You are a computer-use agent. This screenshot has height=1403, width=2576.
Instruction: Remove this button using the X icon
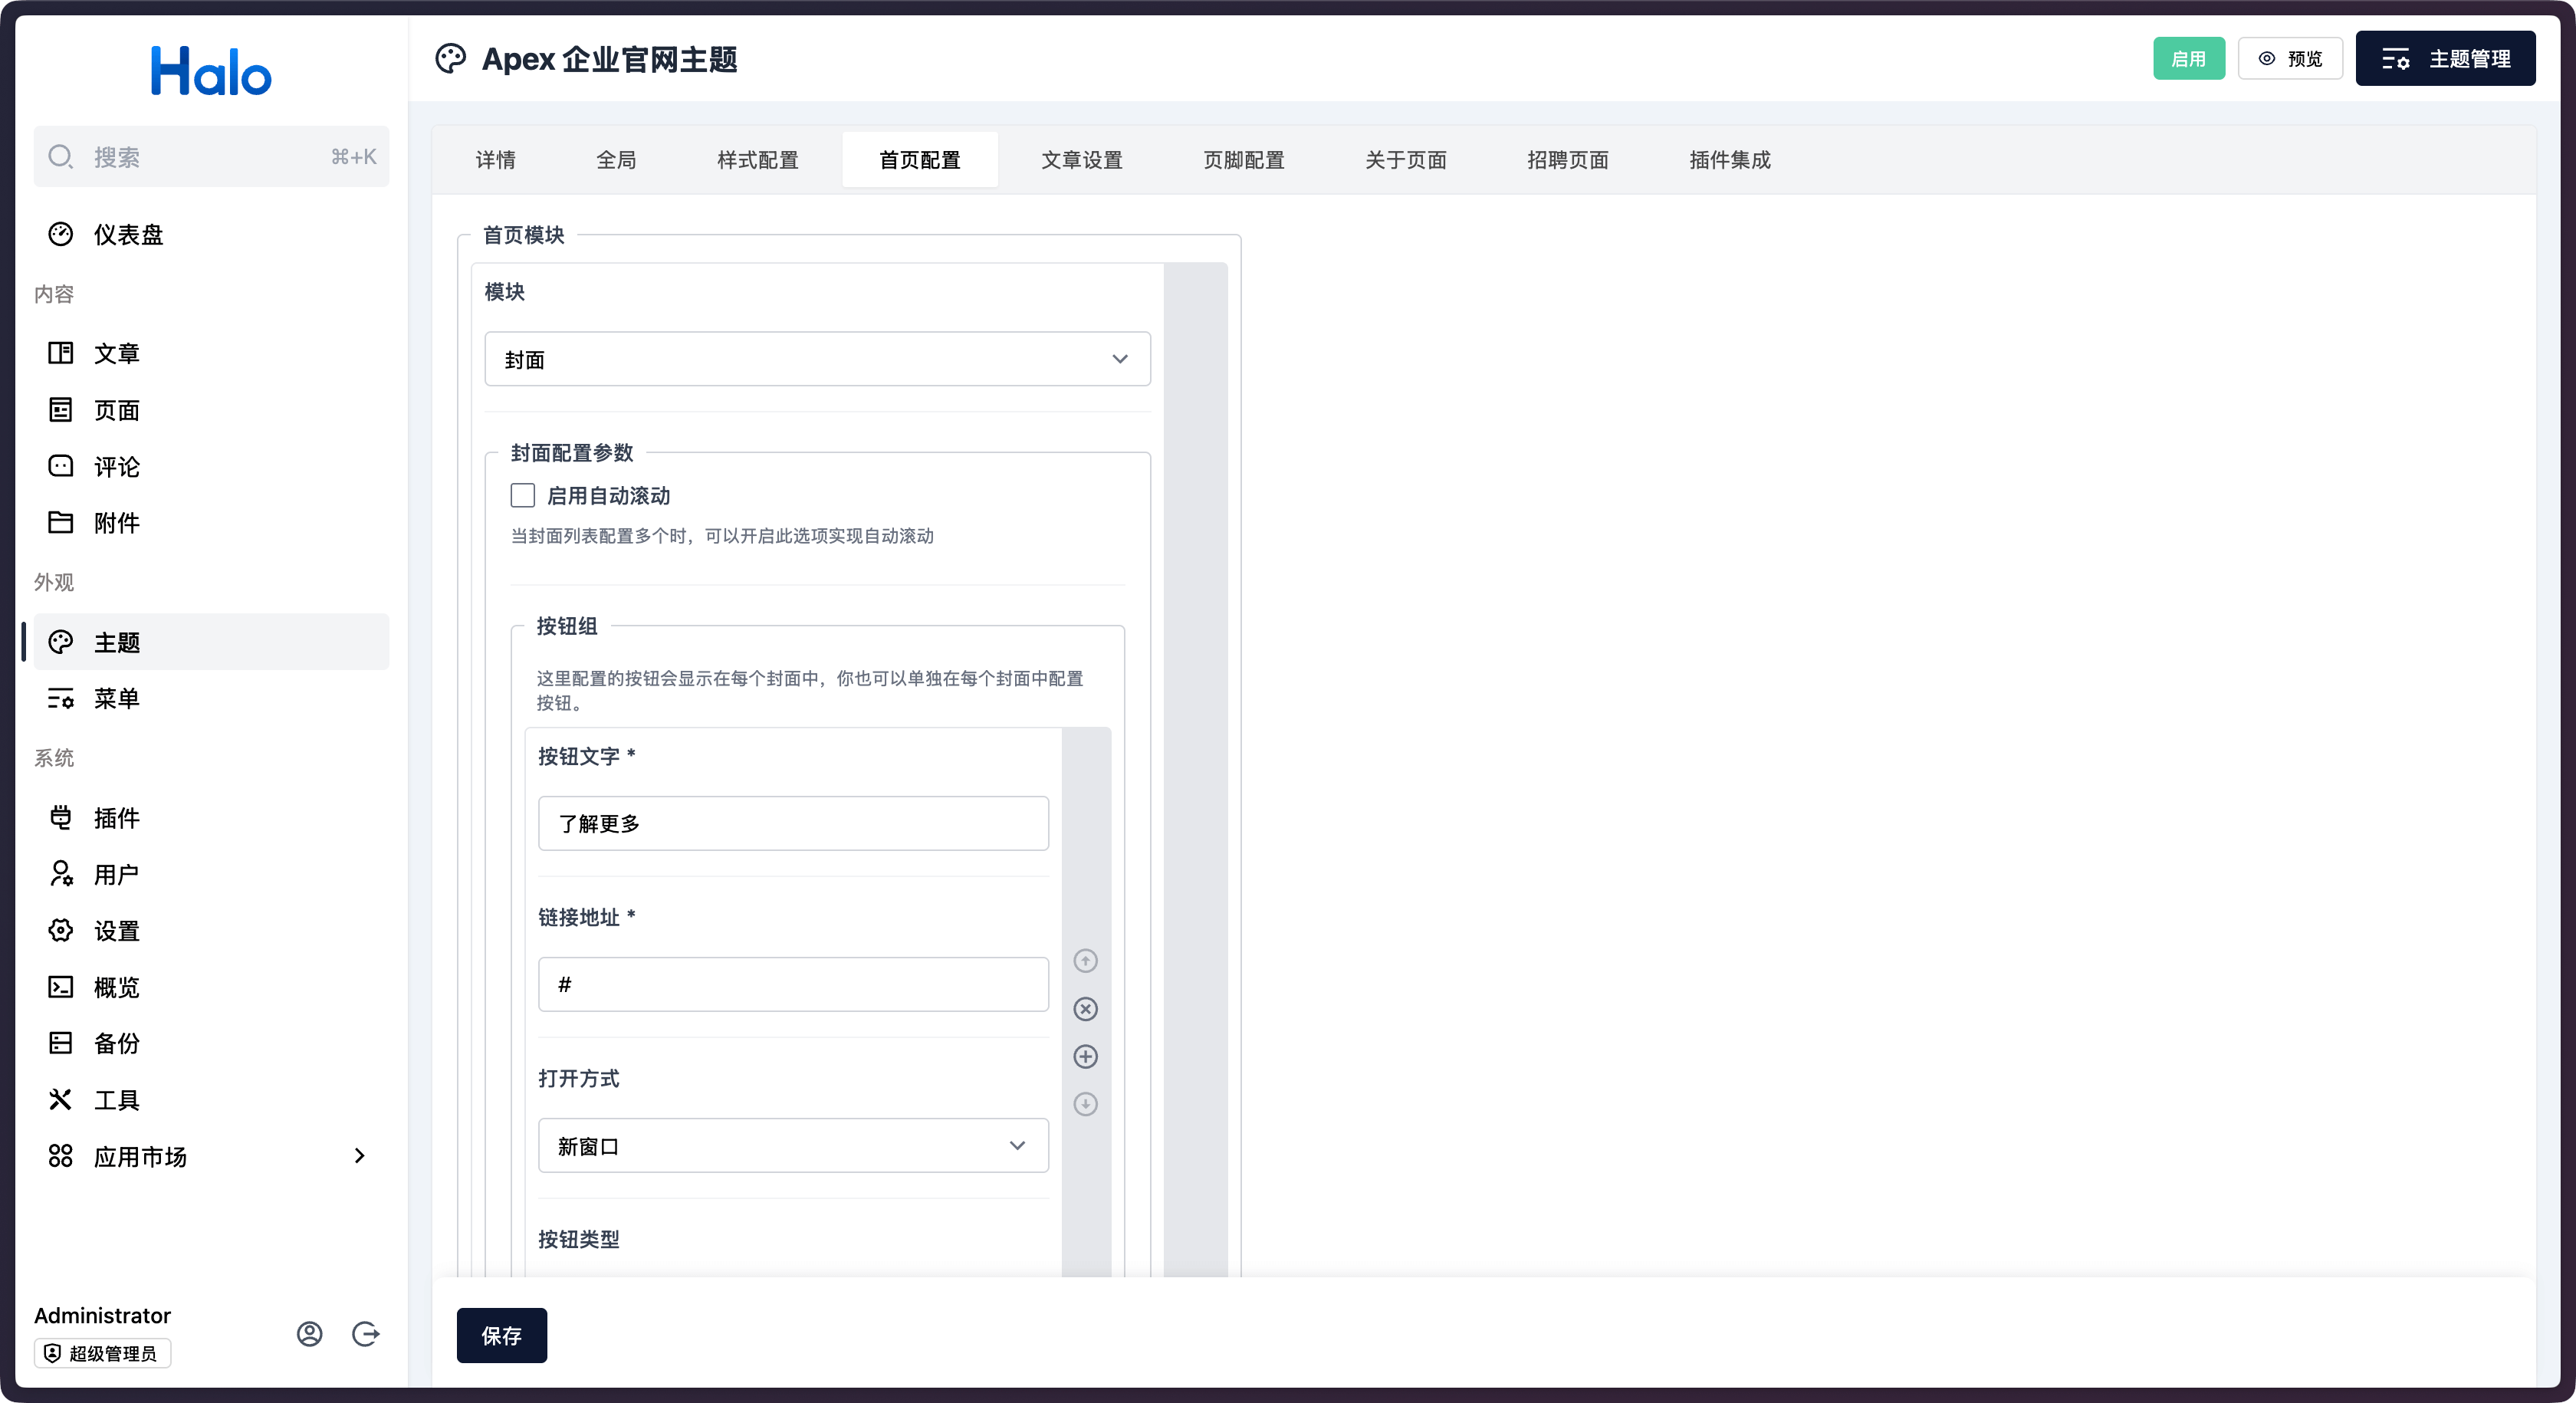coord(1085,1008)
